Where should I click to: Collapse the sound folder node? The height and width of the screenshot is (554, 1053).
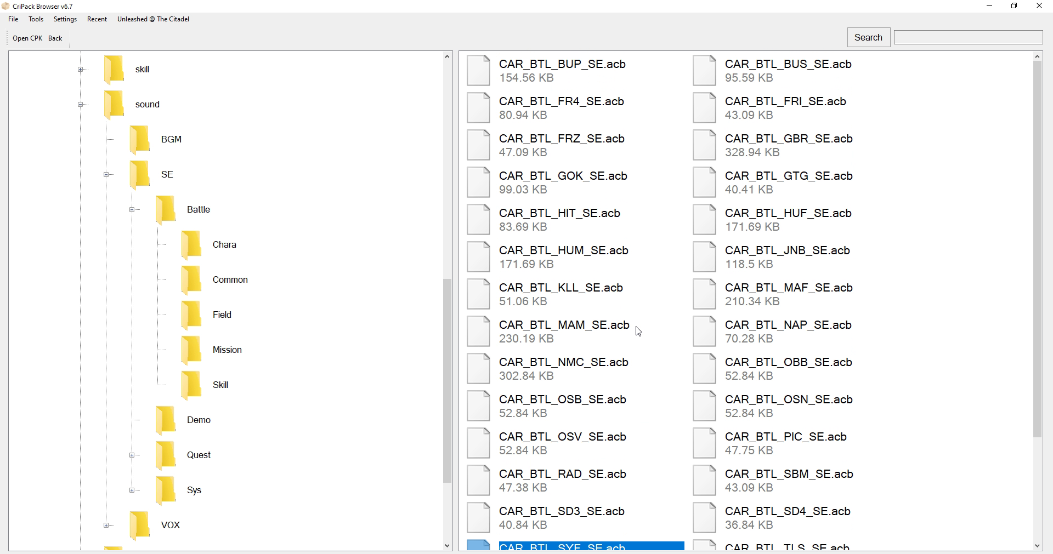80,105
